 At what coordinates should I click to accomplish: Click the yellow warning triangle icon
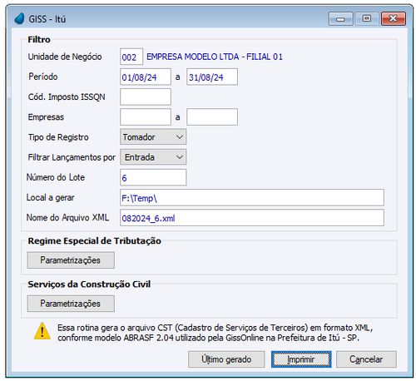[x=42, y=331]
